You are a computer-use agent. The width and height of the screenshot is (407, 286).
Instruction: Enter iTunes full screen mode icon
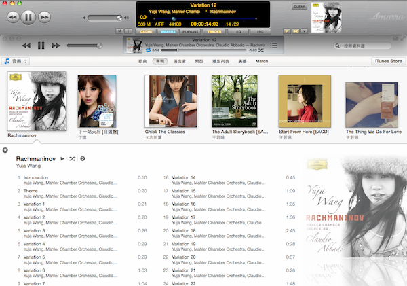pyautogui.click(x=403, y=39)
